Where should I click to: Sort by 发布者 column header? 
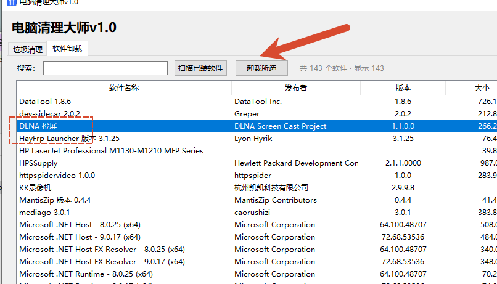(x=296, y=87)
